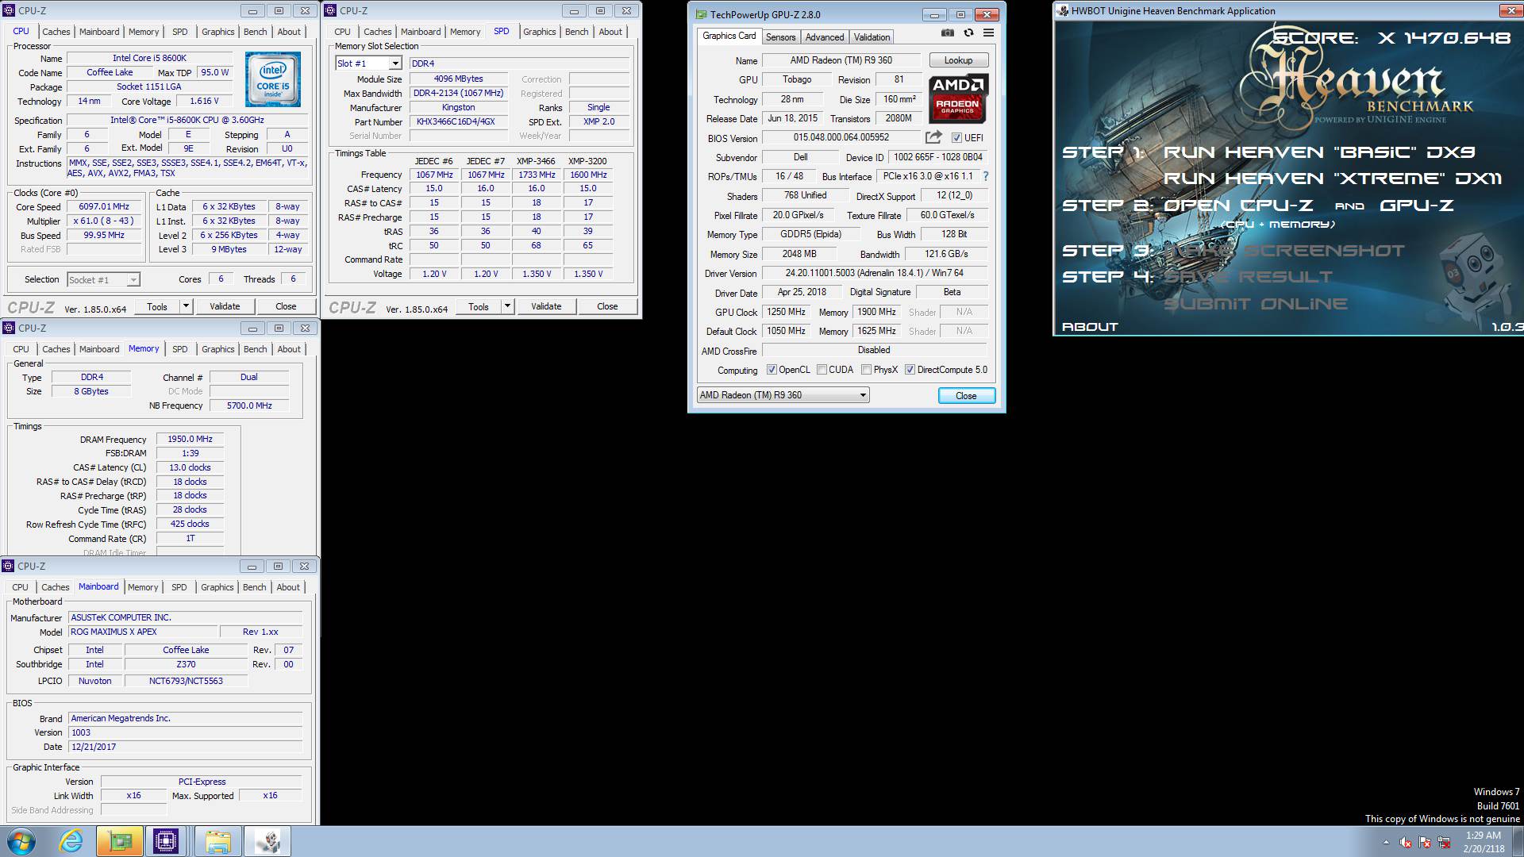The image size is (1524, 857).
Task: Take a GPU-Z screenshot with the camera icon
Action: (948, 33)
